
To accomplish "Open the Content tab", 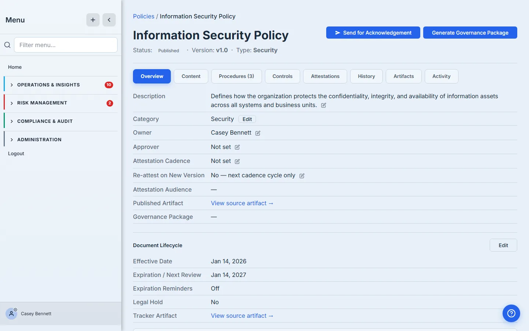I will [x=191, y=76].
